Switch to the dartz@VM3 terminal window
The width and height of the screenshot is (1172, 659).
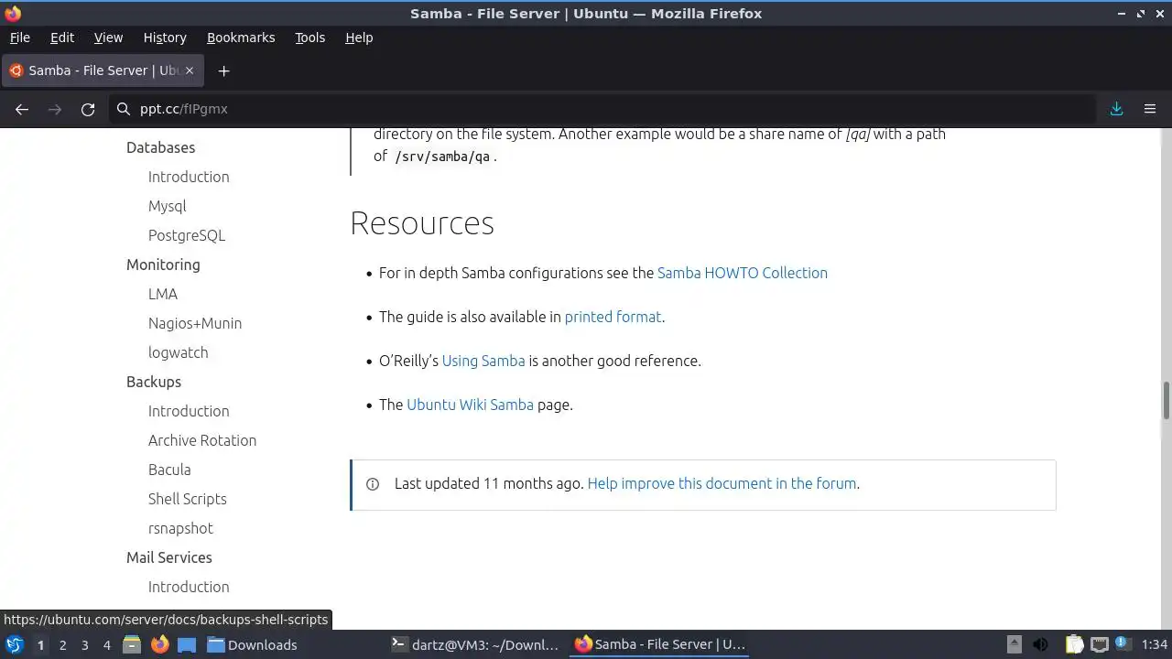(x=474, y=644)
